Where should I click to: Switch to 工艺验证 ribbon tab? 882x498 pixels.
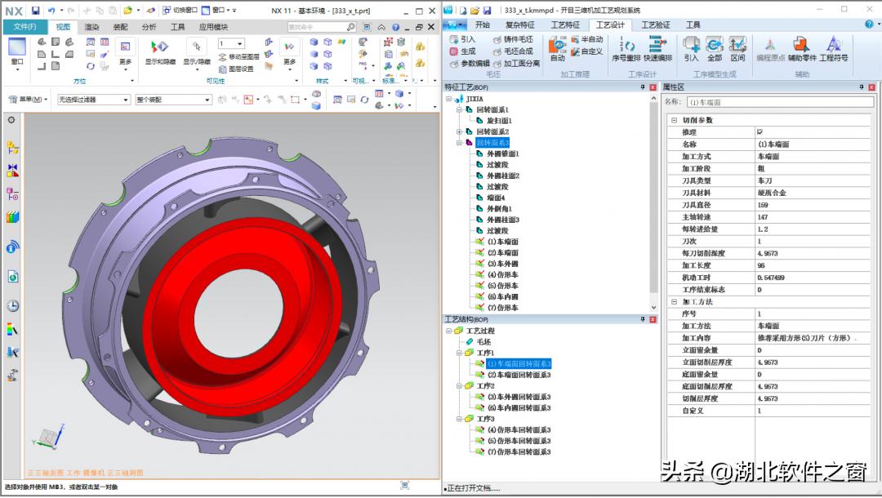655,24
